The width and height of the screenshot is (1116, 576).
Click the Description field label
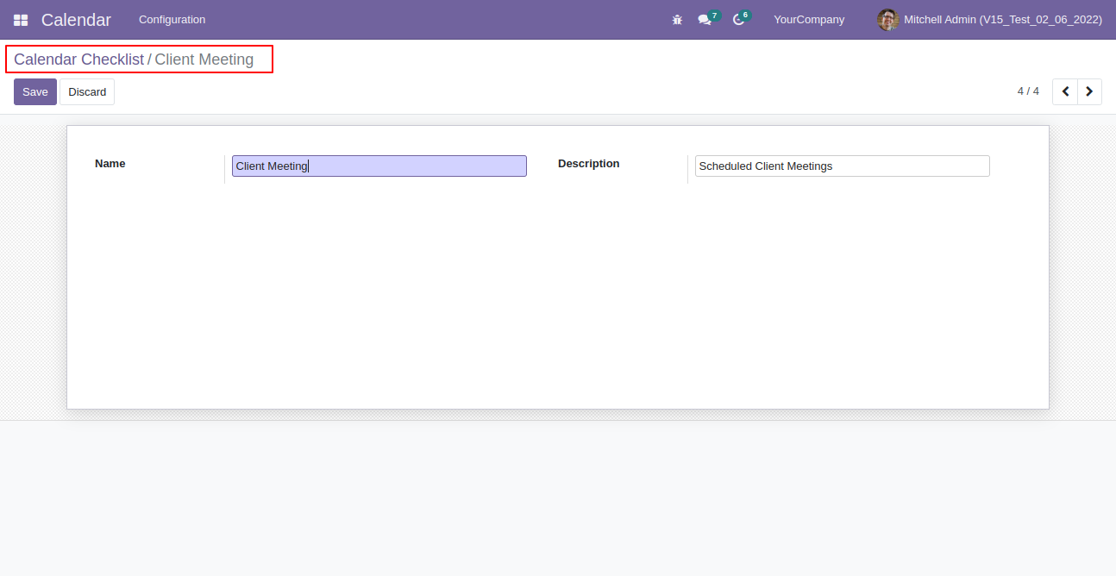(x=589, y=164)
